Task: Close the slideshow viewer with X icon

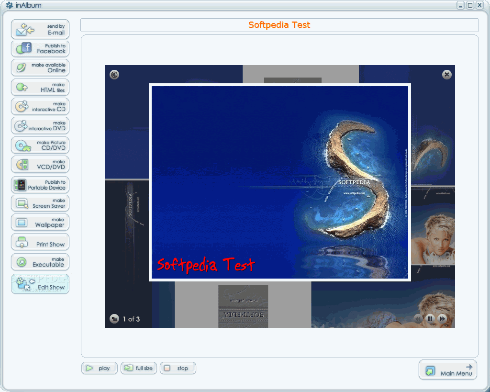Action: pos(446,74)
